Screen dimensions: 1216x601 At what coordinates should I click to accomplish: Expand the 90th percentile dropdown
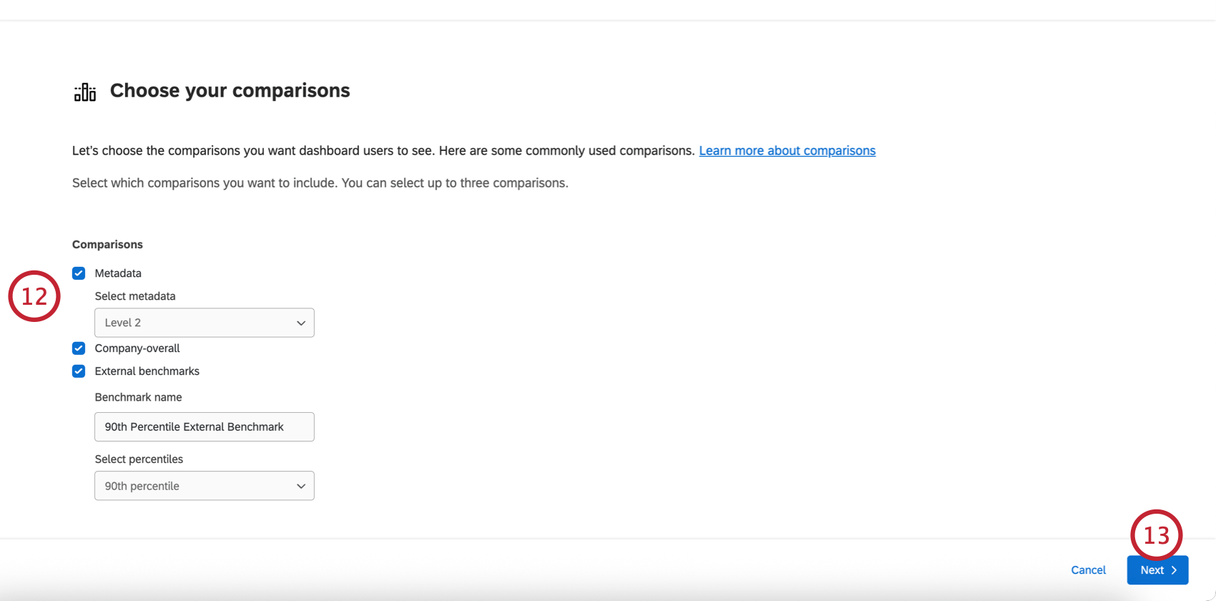(204, 486)
